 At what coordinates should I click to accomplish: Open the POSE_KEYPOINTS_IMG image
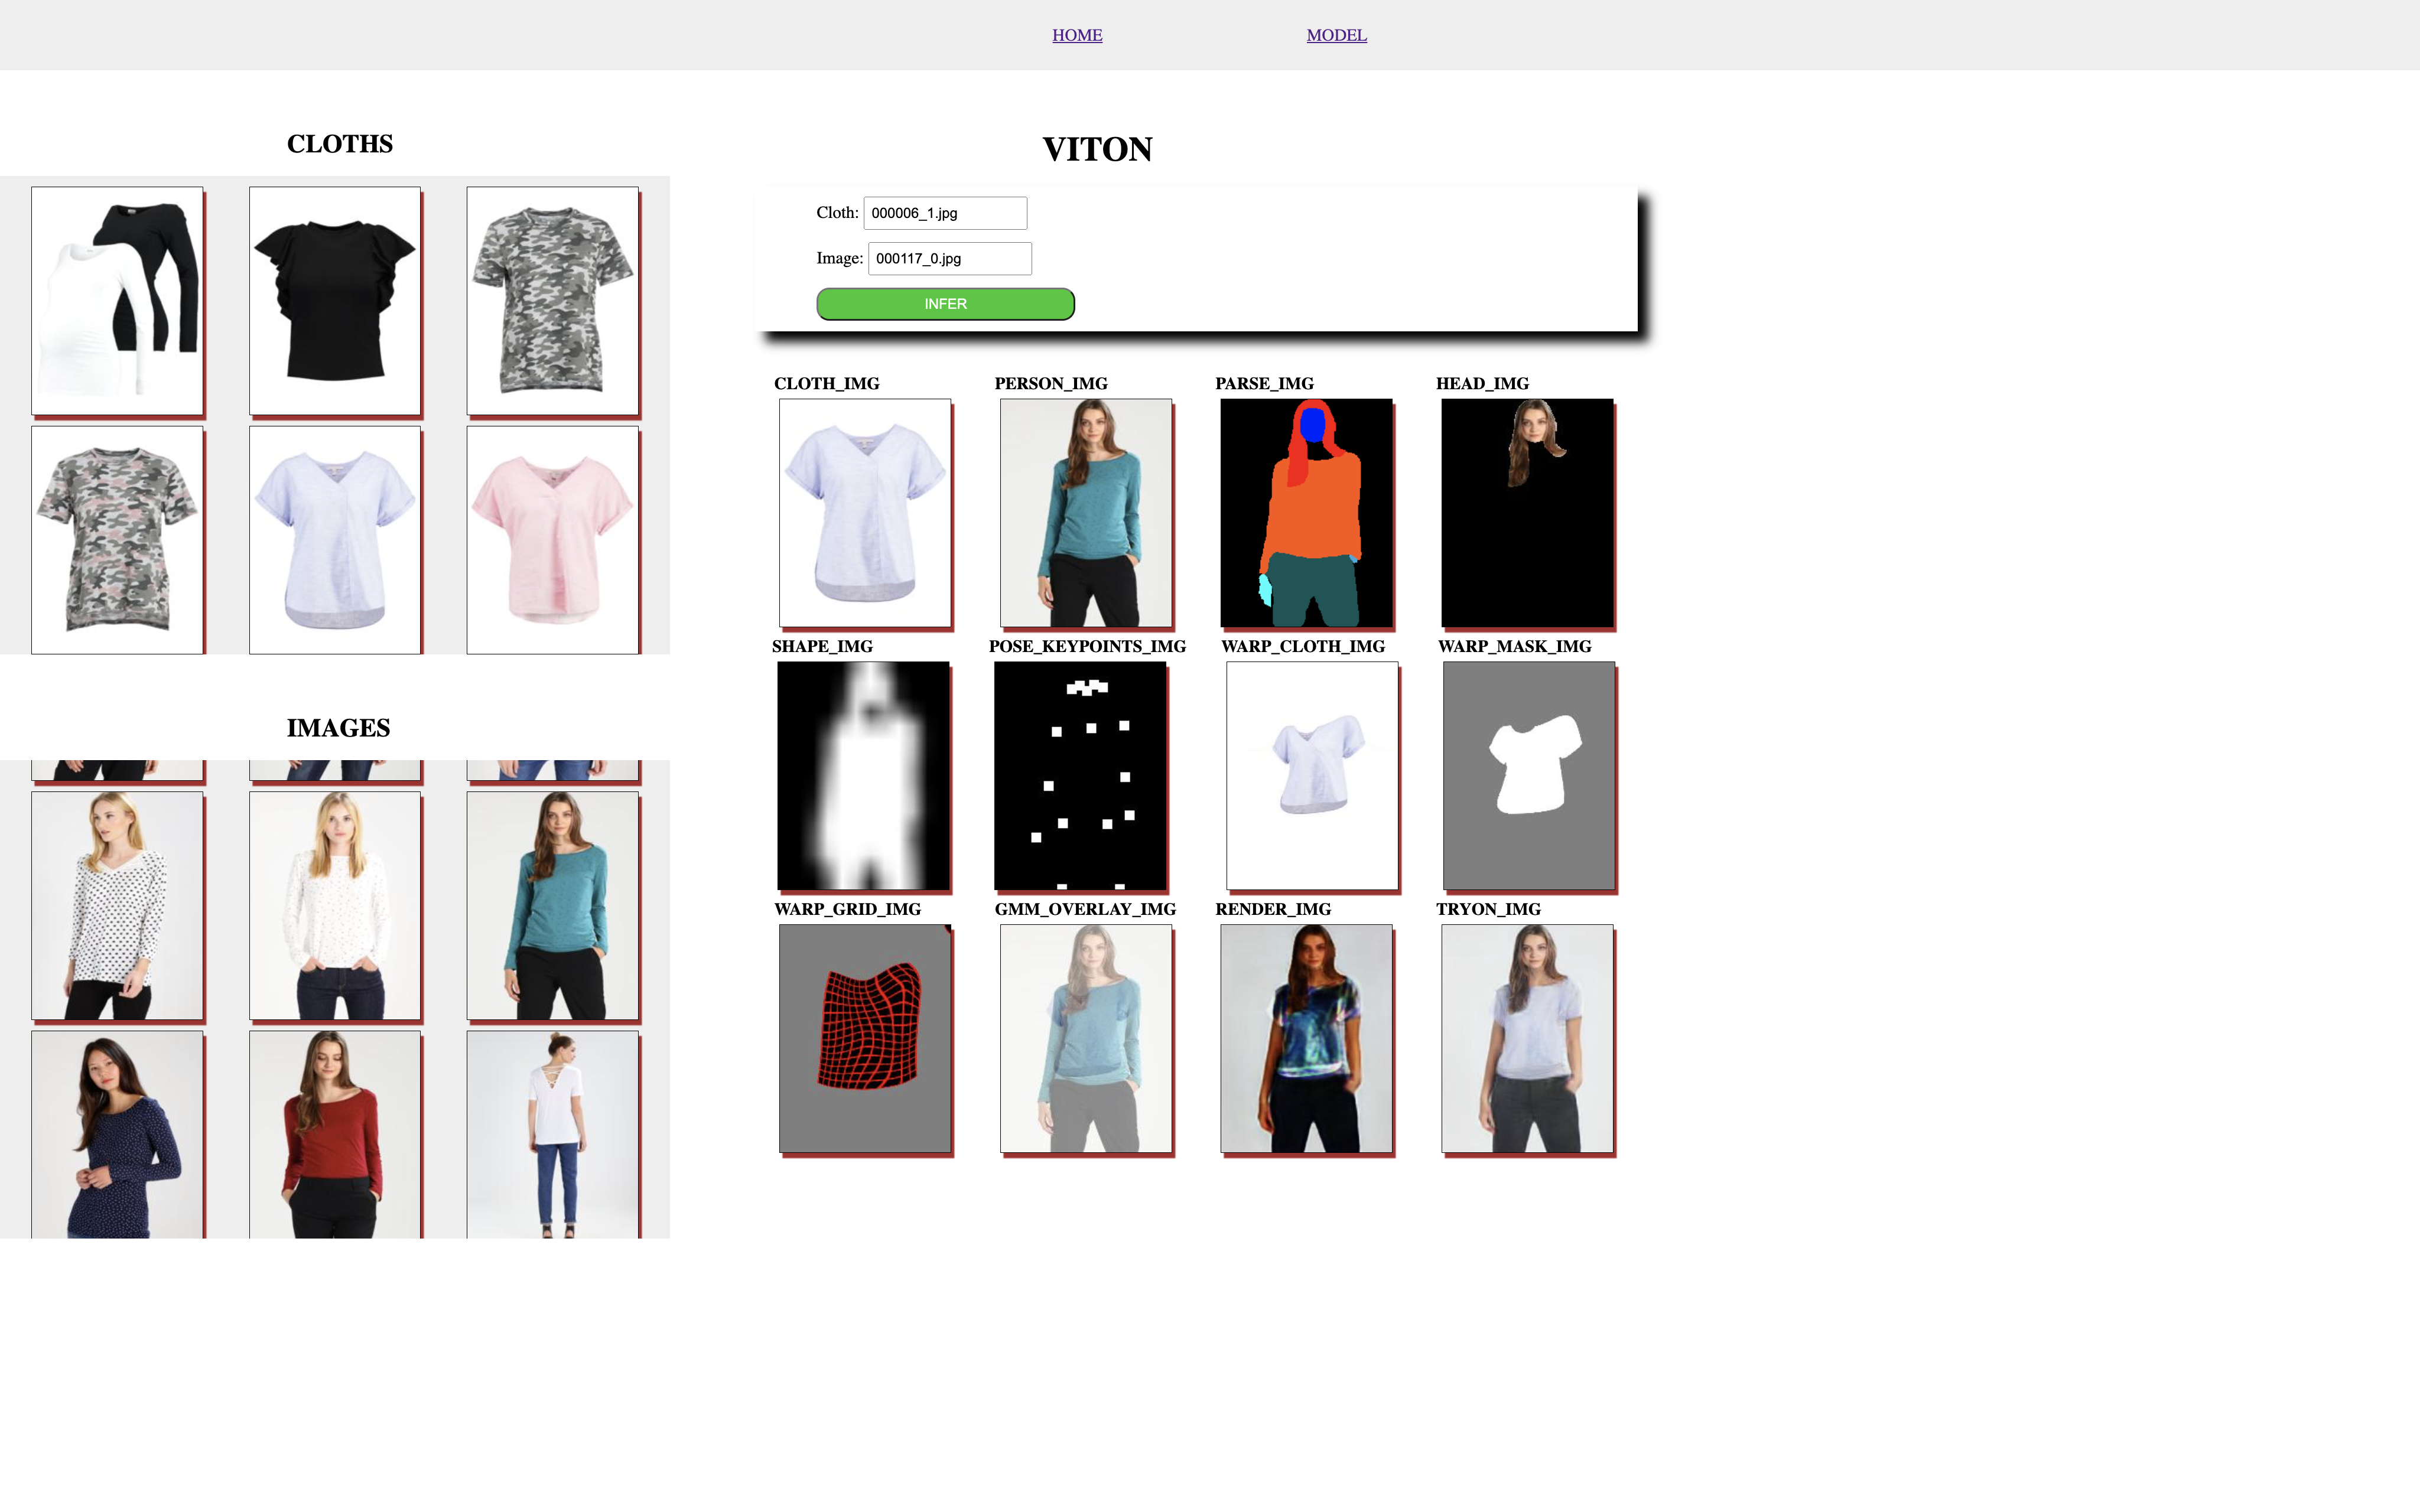click(1080, 776)
